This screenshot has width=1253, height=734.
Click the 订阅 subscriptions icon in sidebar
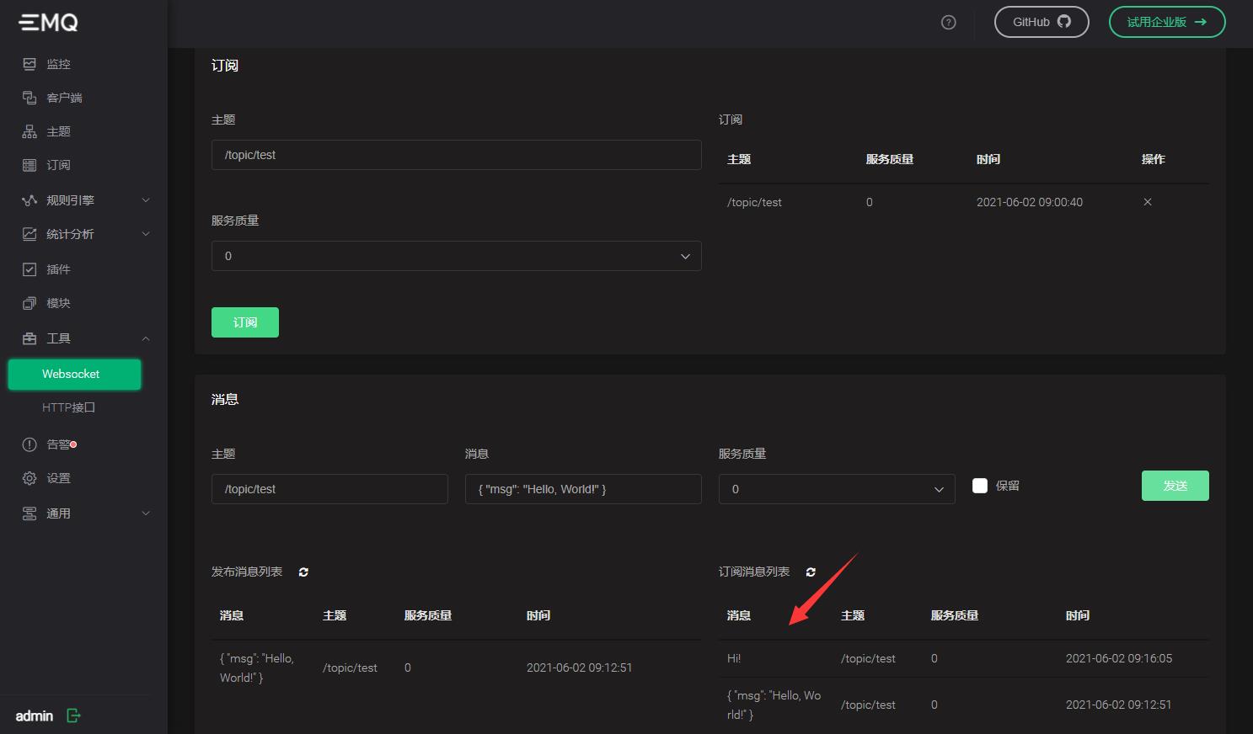(x=29, y=165)
